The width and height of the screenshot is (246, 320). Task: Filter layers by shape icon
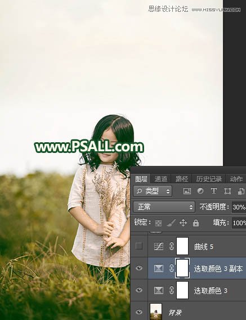tap(227, 191)
